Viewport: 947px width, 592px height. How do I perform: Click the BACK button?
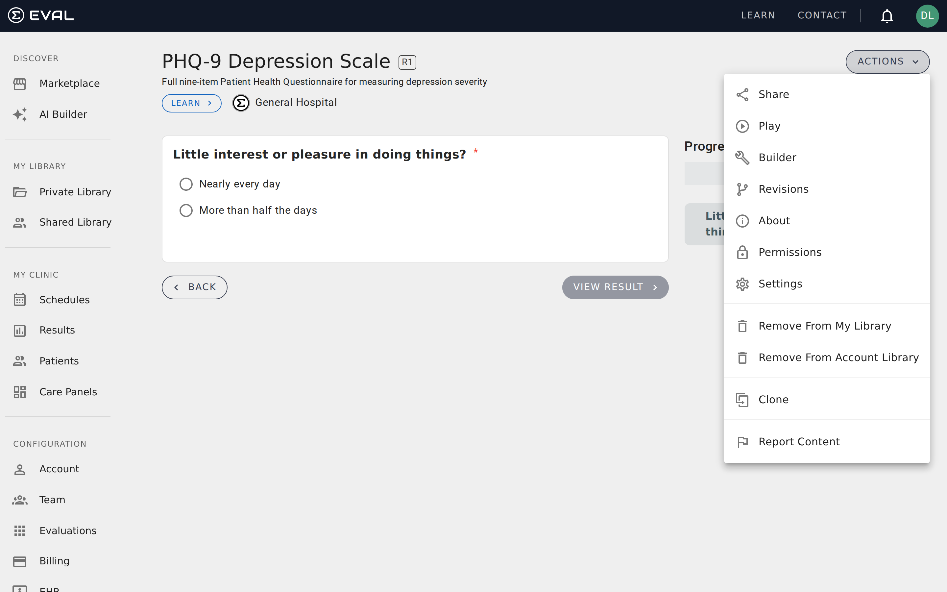tap(194, 287)
